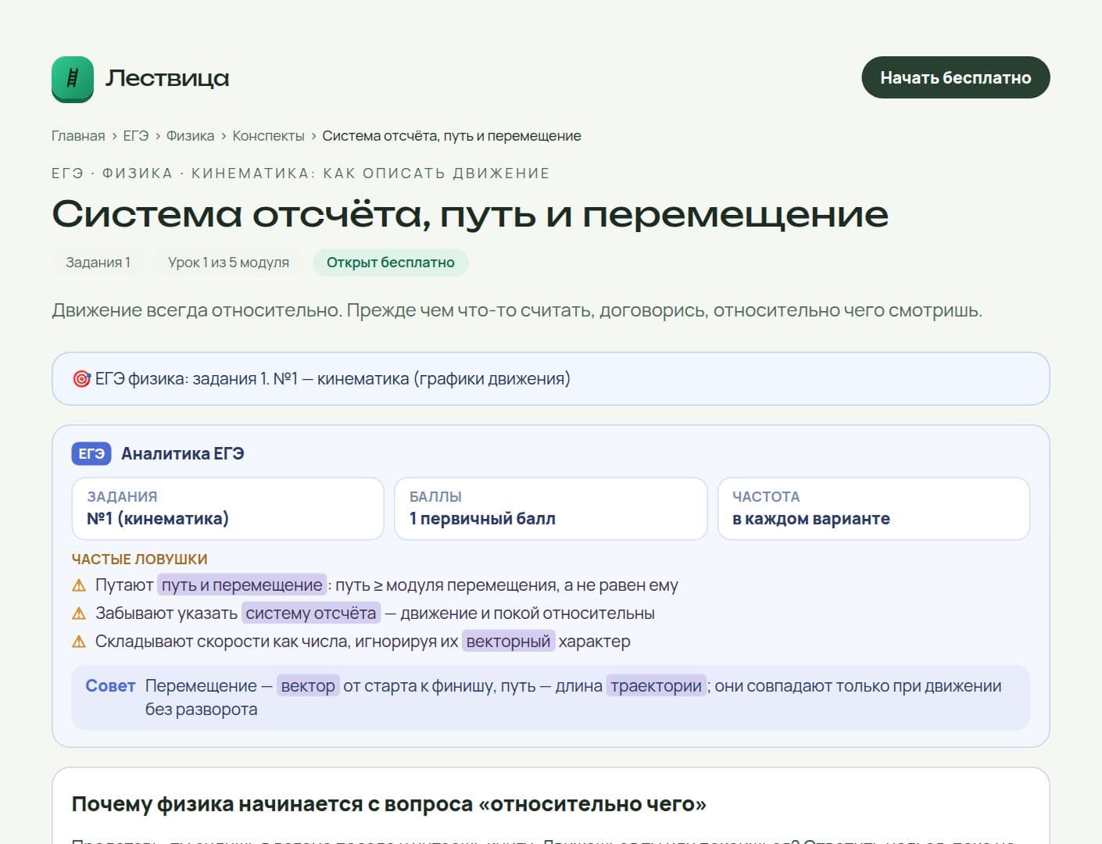The width and height of the screenshot is (1102, 844).
Task: Select the Частота в каждом варианте card
Action: pyautogui.click(x=874, y=509)
